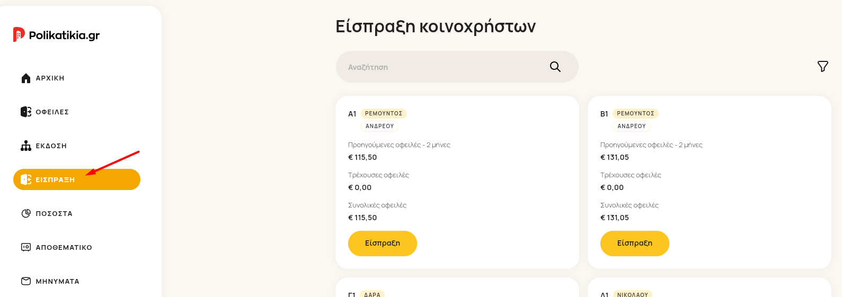This screenshot has width=842, height=297.
Task: Open the filter funnel icon
Action: [x=823, y=66]
